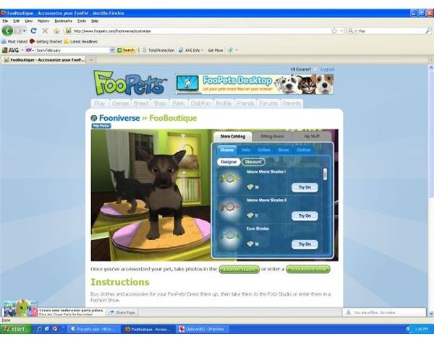Try On Meow Meow Shades II

coord(305,216)
